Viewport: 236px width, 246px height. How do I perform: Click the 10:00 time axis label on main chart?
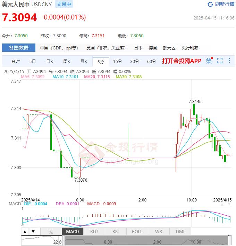[x=191, y=200]
